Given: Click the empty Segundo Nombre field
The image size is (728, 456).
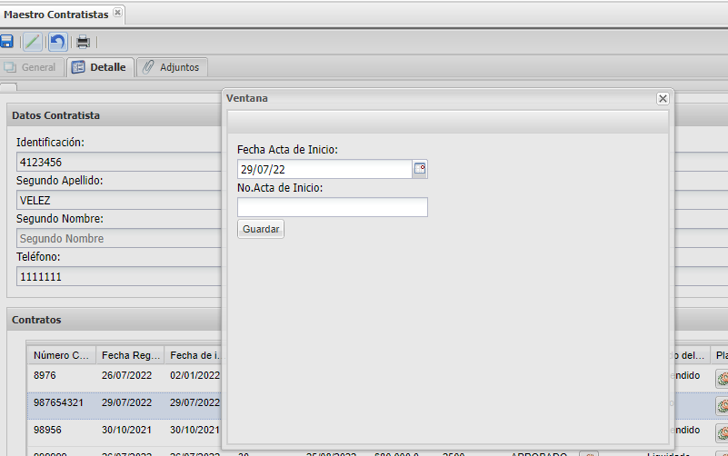Looking at the screenshot, I should (119, 238).
